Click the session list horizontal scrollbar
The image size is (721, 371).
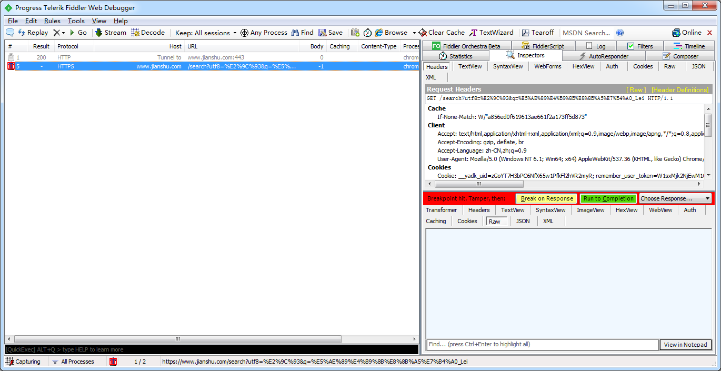177,339
